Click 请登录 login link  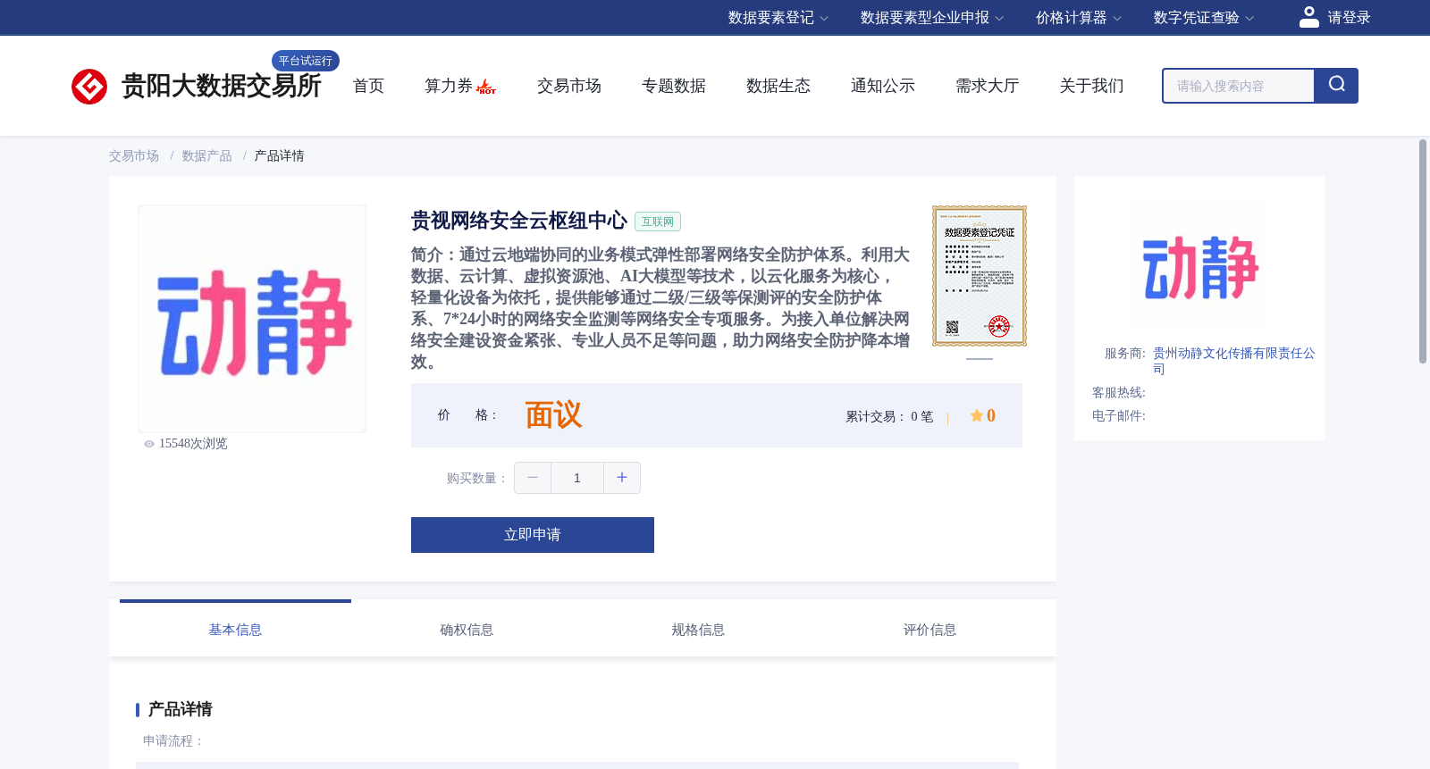[1349, 18]
